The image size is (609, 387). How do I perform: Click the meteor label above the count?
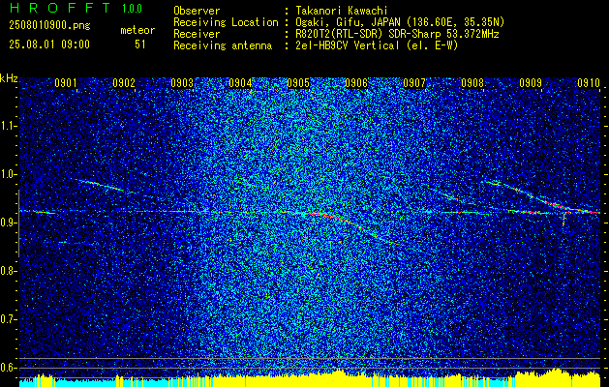click(x=137, y=30)
